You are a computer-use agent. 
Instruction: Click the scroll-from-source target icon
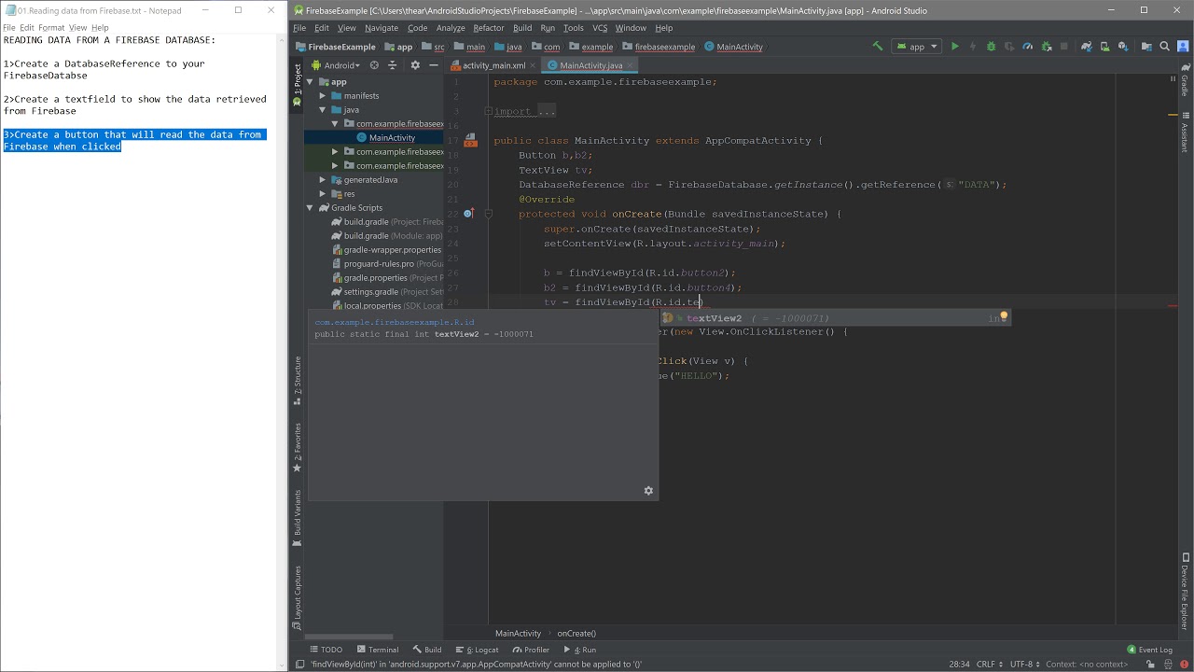[374, 65]
